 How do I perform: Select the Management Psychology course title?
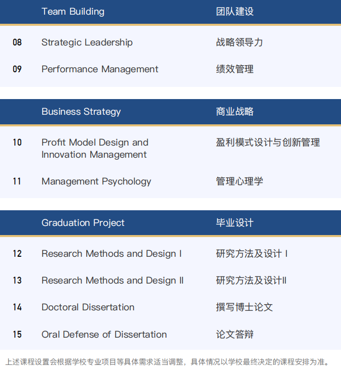[96, 181]
